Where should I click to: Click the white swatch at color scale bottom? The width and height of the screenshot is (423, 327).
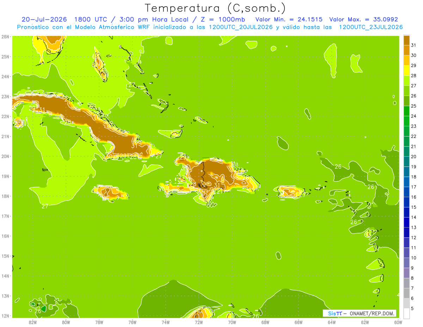(406, 313)
